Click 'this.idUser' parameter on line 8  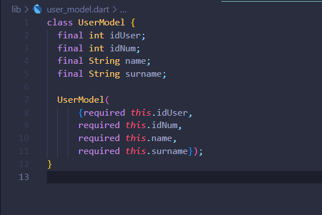pos(159,113)
